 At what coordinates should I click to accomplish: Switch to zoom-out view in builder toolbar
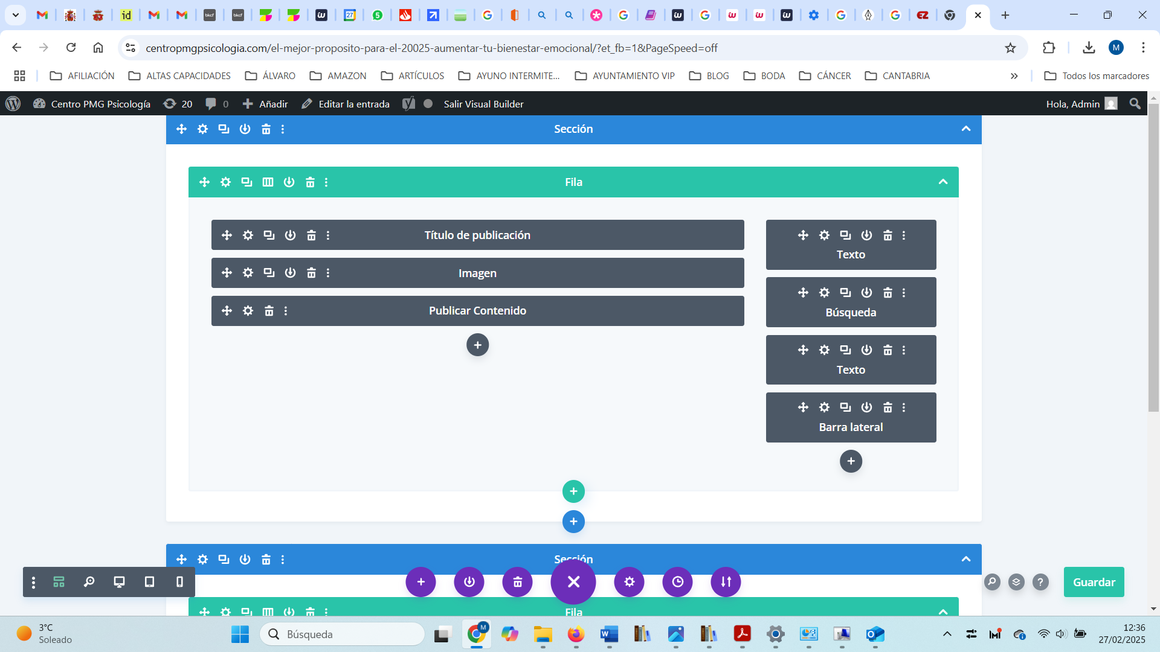click(89, 582)
